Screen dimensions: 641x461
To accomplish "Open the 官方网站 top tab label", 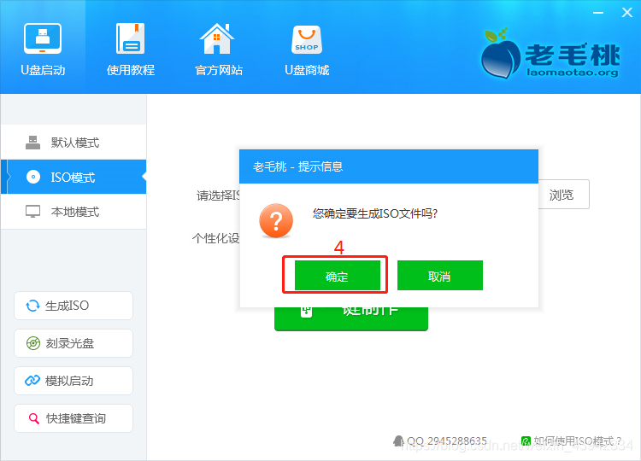I will coord(219,70).
